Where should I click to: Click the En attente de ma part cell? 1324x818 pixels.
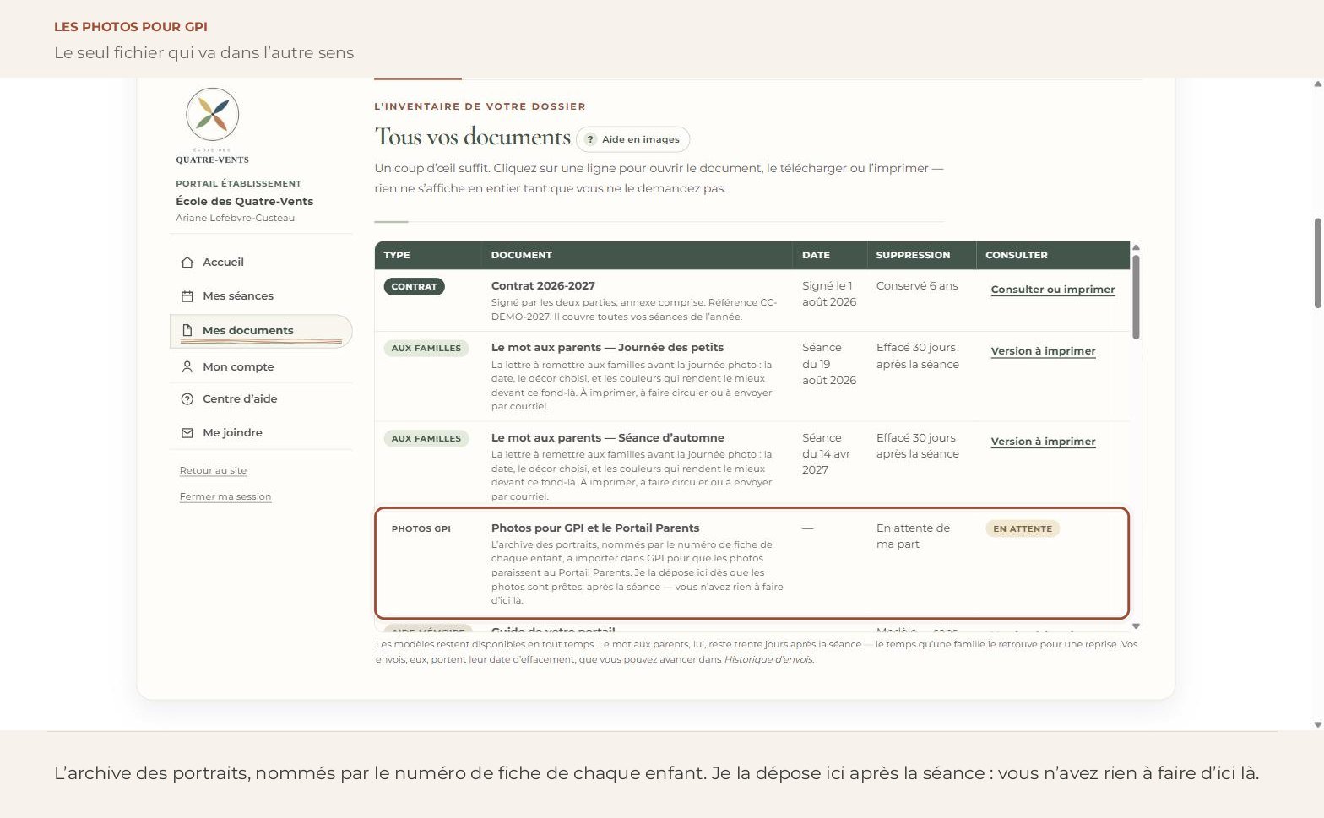tap(913, 536)
